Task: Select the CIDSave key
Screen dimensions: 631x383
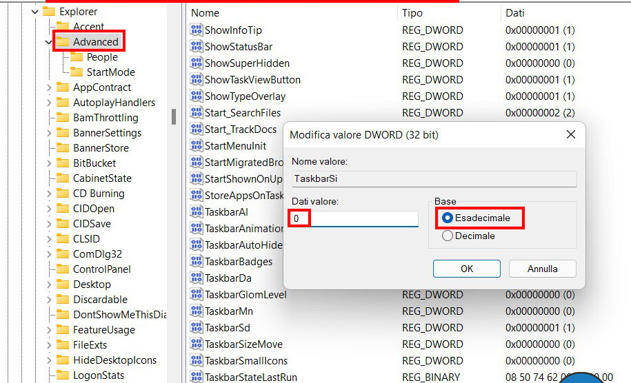Action: pos(92,223)
